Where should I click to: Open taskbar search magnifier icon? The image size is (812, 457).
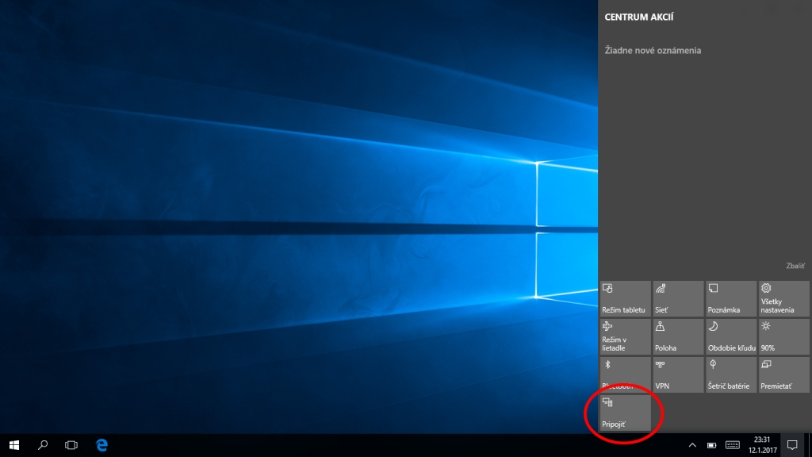pyautogui.click(x=43, y=445)
